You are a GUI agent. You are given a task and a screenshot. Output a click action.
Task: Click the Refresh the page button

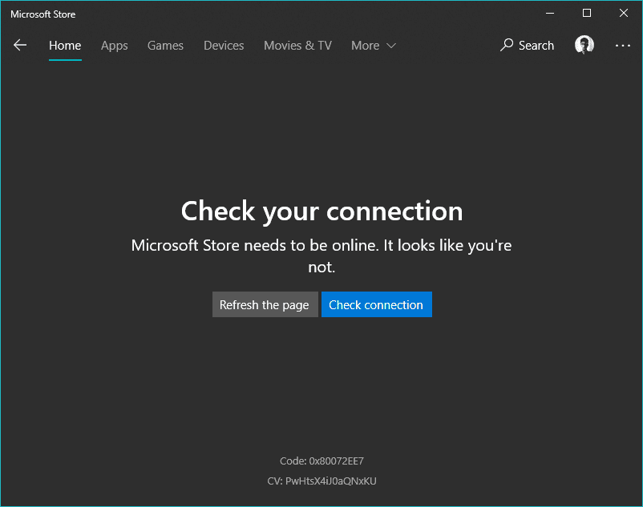pos(265,304)
